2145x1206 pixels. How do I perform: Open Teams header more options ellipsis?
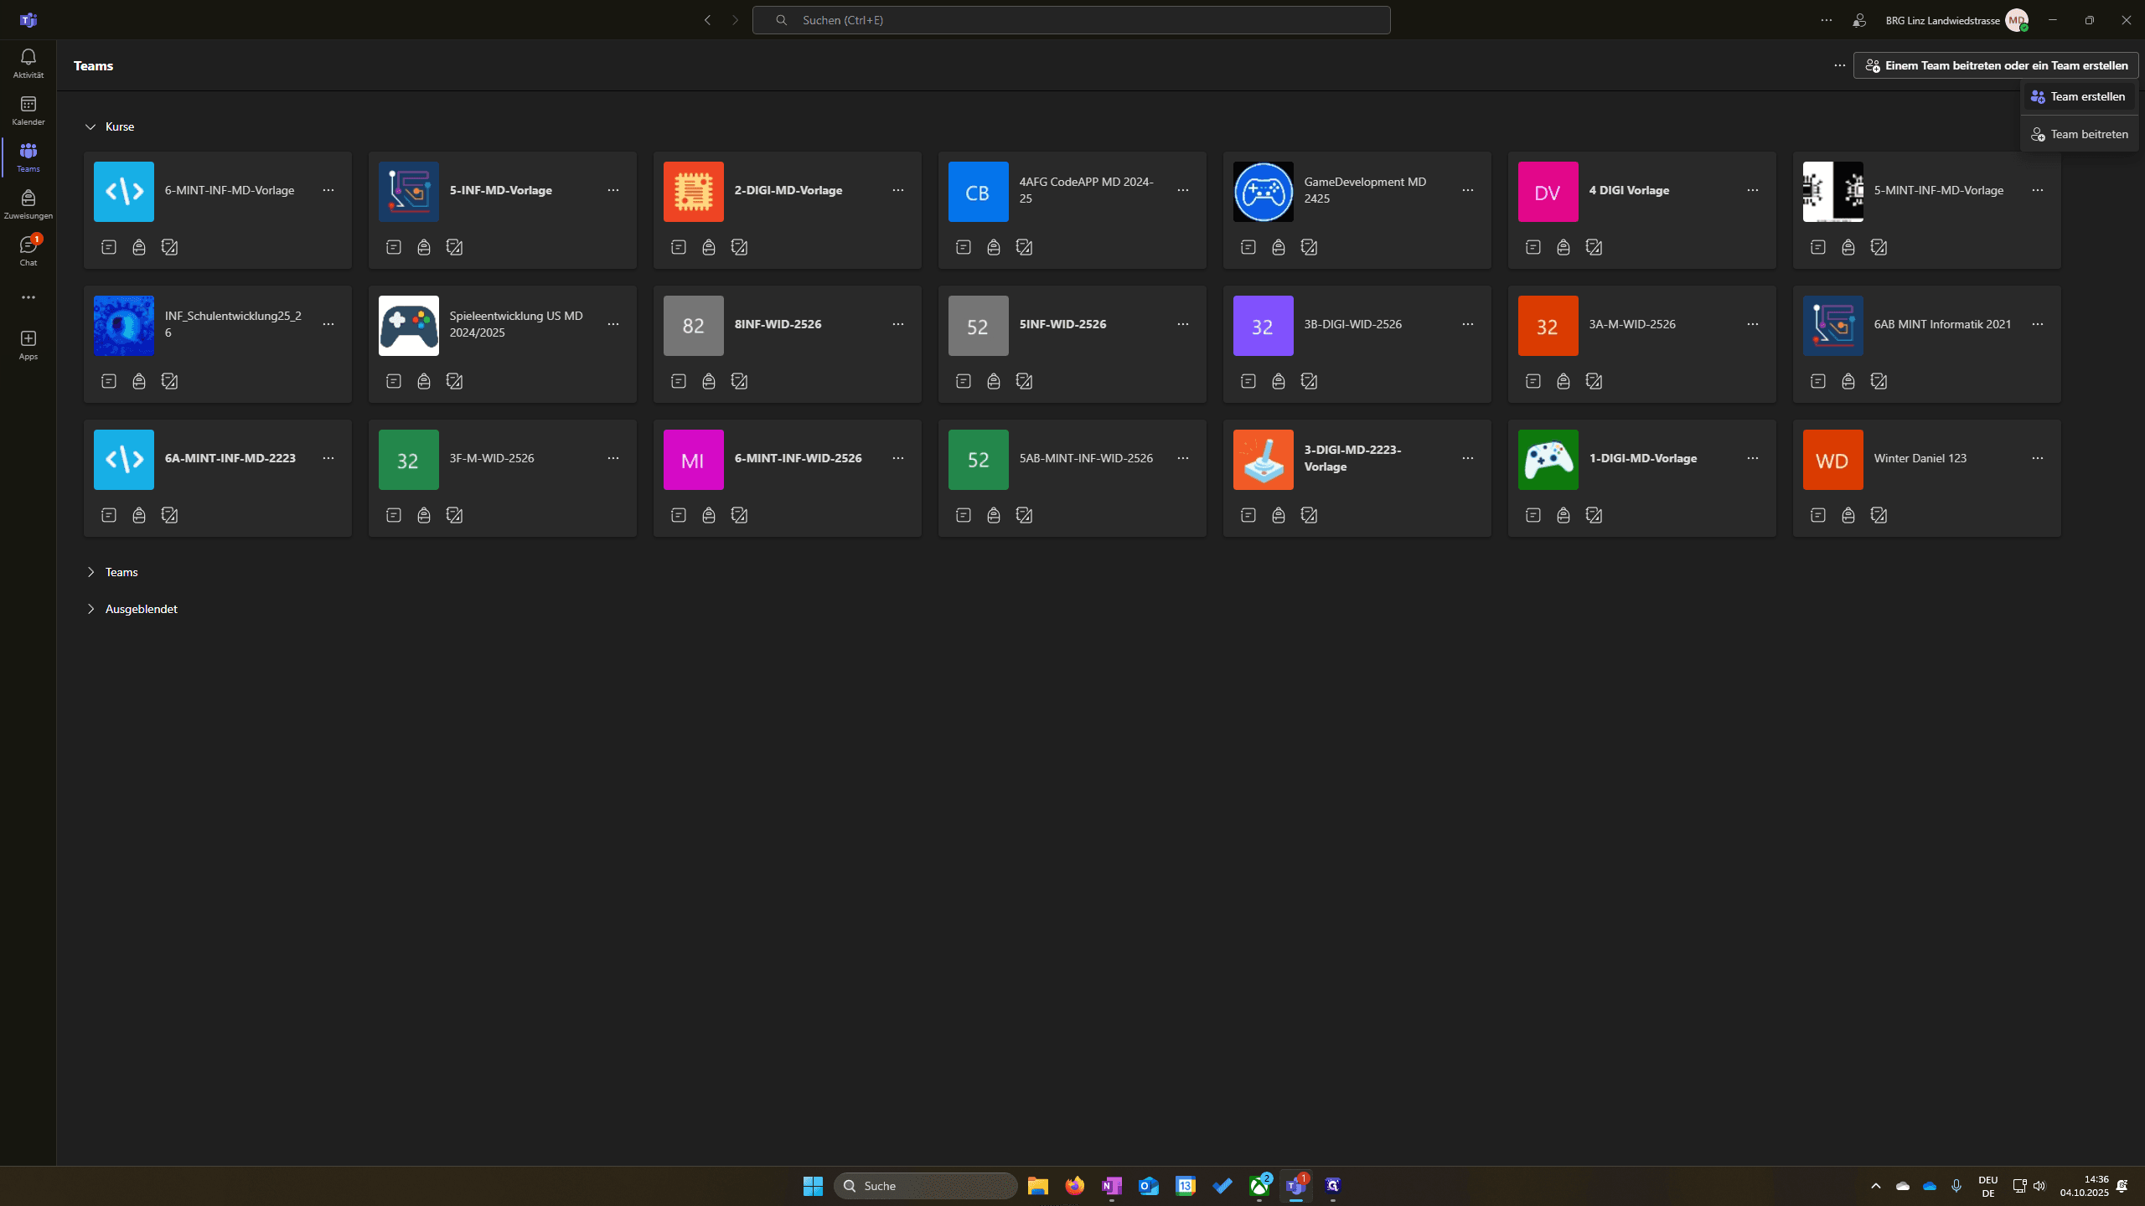(1840, 65)
